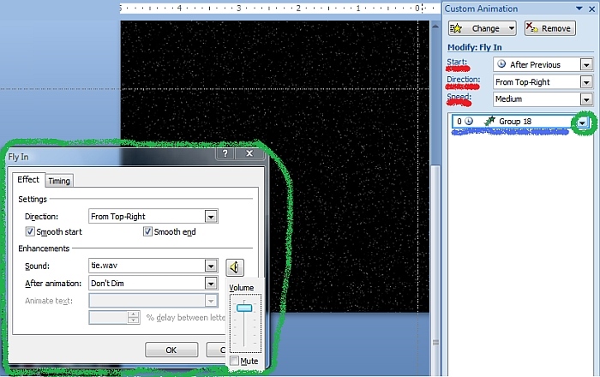Select the Effect tab
The height and width of the screenshot is (377, 600).
pyautogui.click(x=28, y=180)
